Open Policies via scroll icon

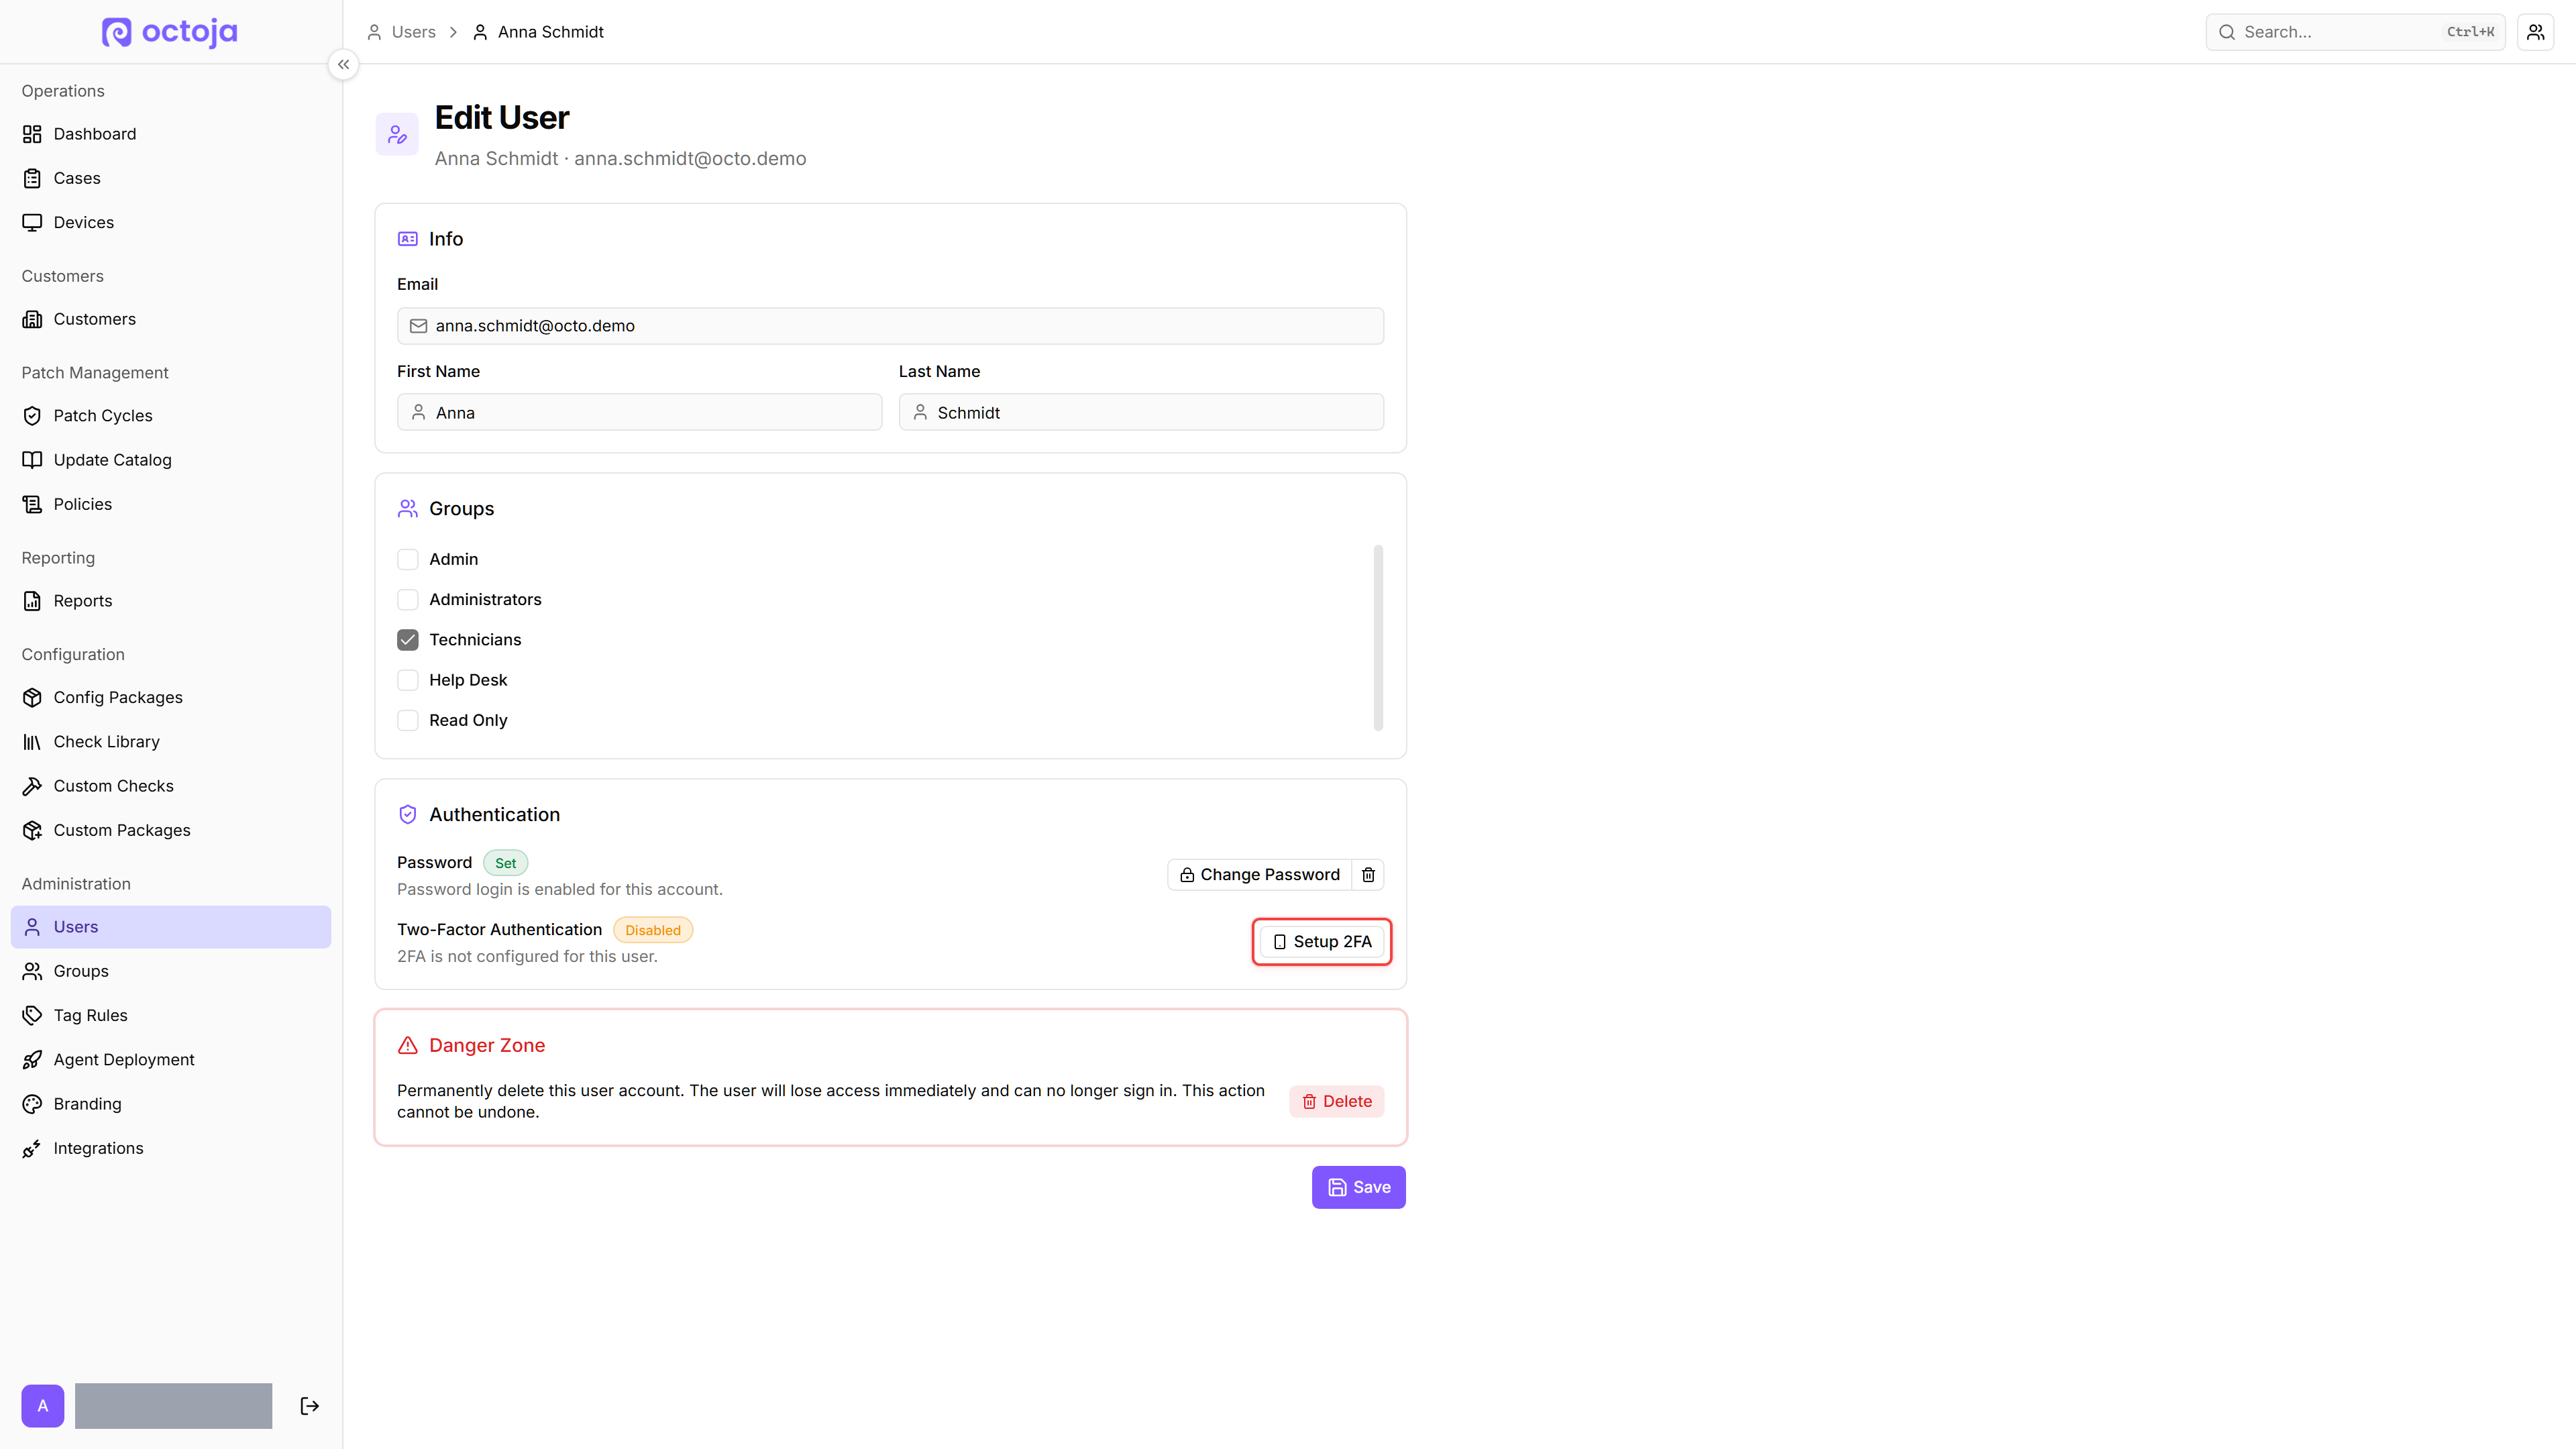point(32,504)
